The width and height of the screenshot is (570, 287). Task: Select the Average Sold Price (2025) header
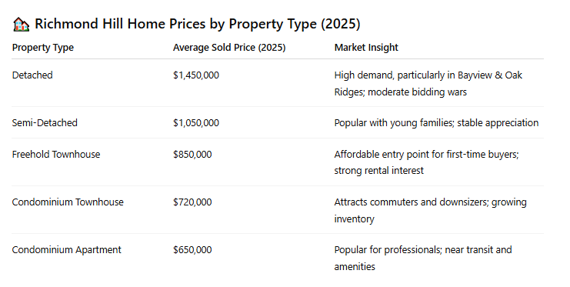pyautogui.click(x=229, y=48)
